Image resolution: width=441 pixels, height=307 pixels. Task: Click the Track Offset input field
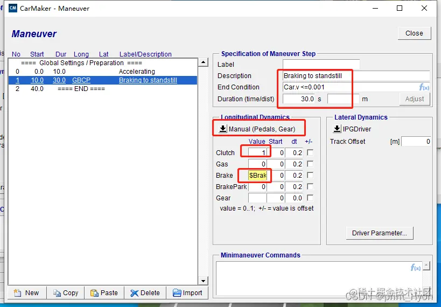click(x=416, y=141)
